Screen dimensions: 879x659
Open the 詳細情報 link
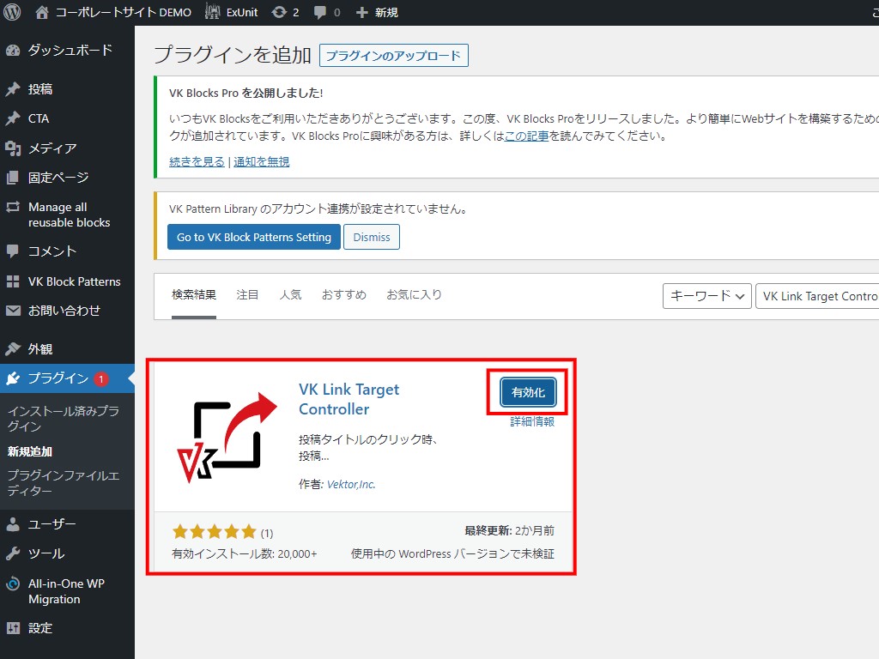(x=532, y=422)
